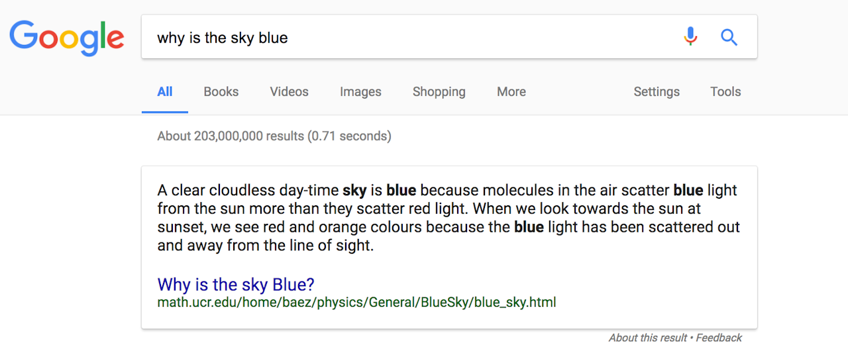Open the Settings dropdown menu

tap(656, 92)
